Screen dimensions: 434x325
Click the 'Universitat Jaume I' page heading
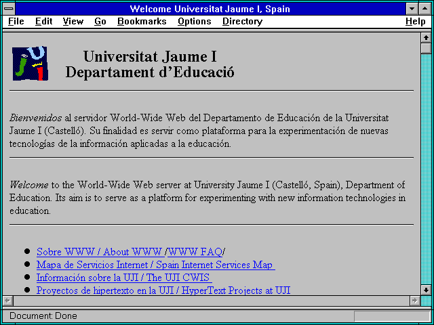(x=150, y=56)
